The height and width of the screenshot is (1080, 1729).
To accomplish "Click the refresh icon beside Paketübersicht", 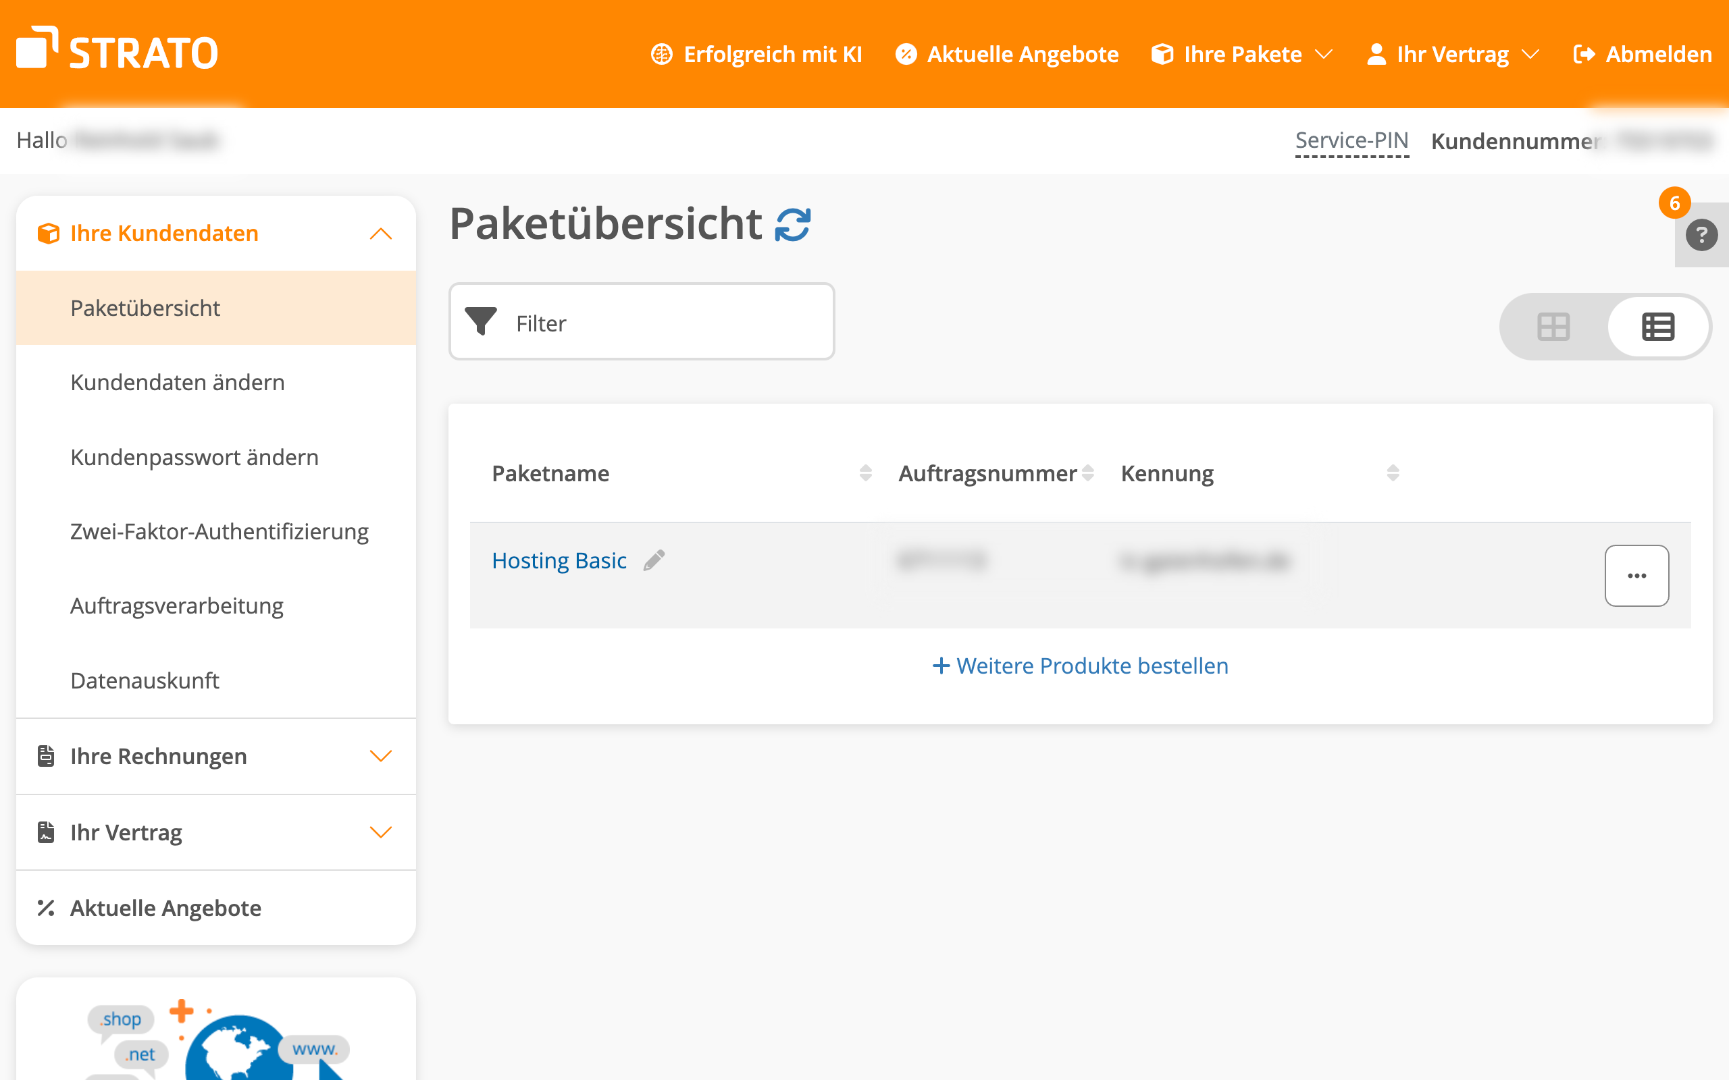I will pyautogui.click(x=792, y=225).
